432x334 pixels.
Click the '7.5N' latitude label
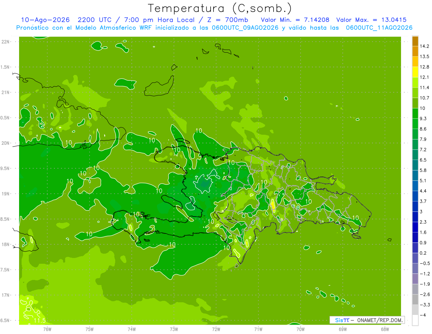tap(5, 270)
